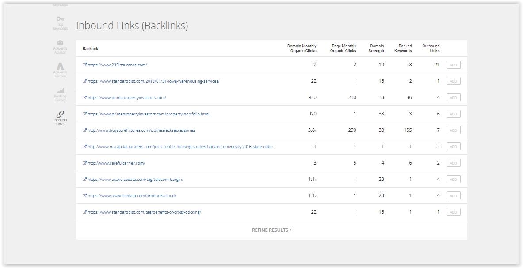Click external link icon for iowa-warehousing-services row
523x268 pixels.
point(84,81)
